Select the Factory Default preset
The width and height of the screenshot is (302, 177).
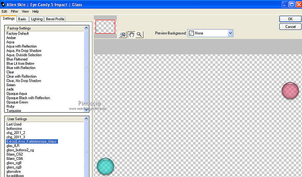coord(18,33)
